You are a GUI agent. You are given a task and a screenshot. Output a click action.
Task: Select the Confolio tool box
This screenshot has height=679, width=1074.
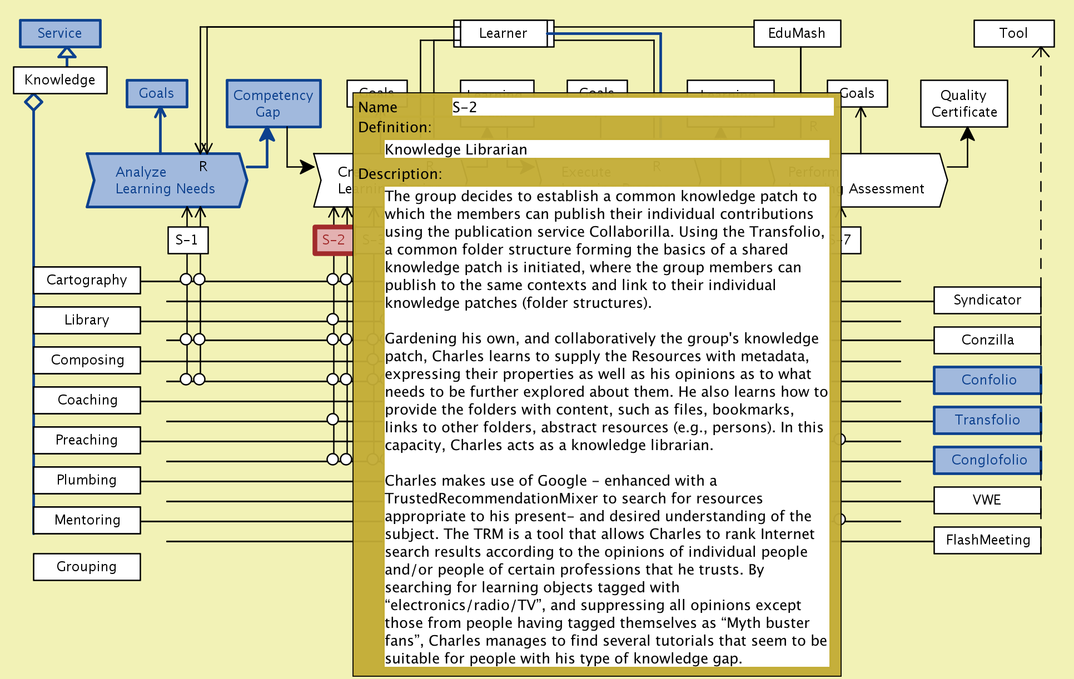[x=987, y=380]
